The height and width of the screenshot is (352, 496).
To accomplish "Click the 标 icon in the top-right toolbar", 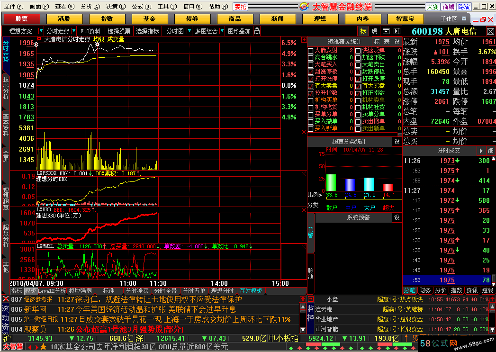I will [x=363, y=31].
